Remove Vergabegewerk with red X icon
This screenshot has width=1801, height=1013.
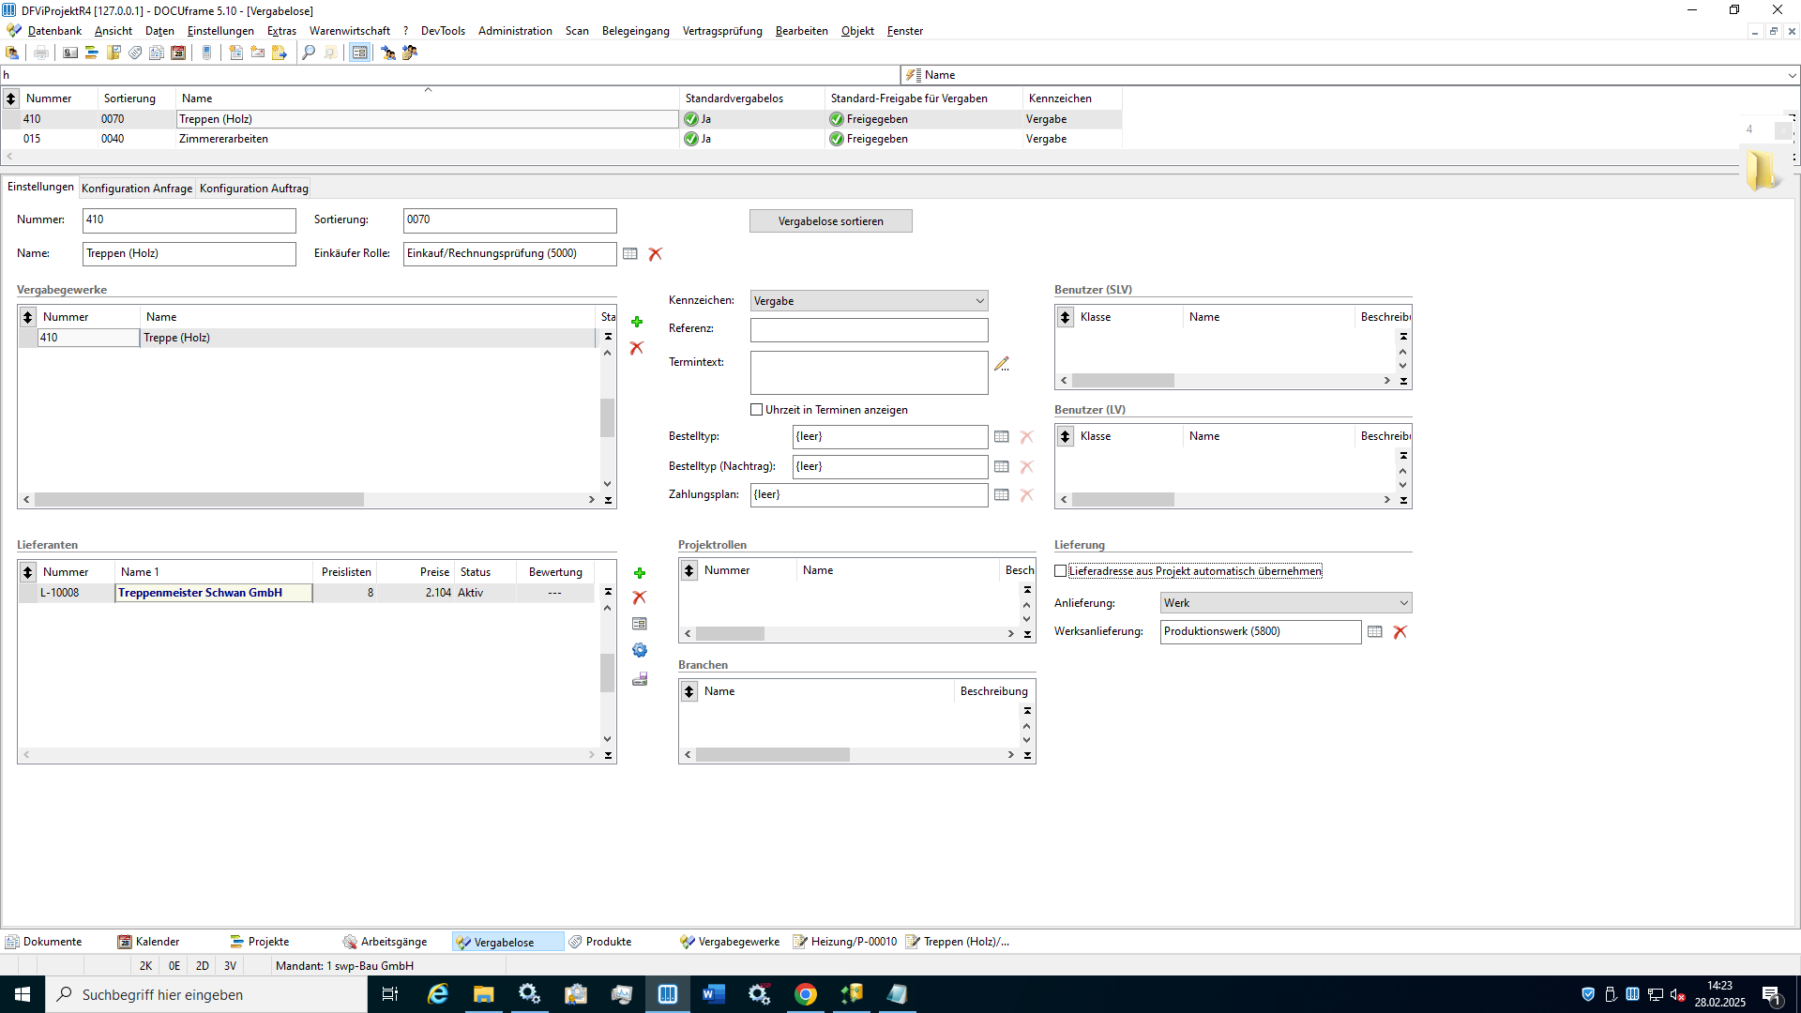[637, 348]
